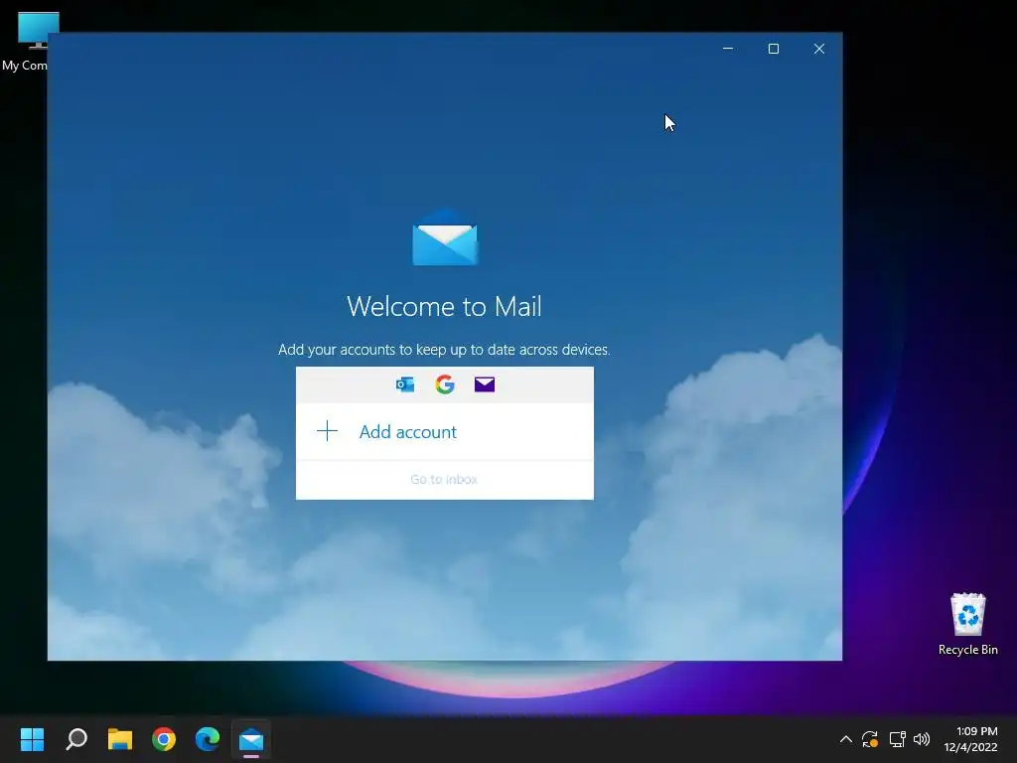Close the Mail welcome window
This screenshot has width=1017, height=763.
[x=819, y=49]
